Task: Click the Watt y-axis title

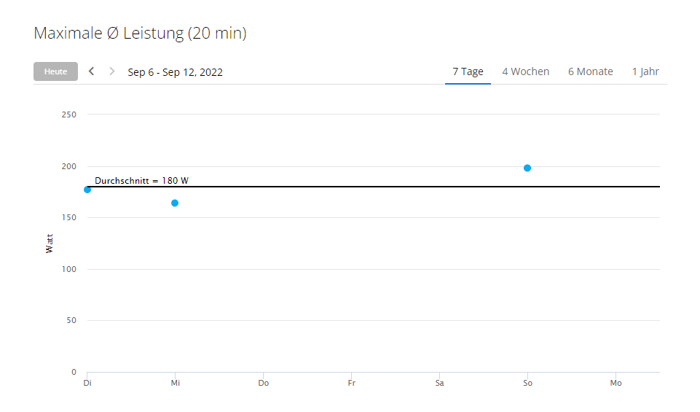Action: (x=50, y=243)
